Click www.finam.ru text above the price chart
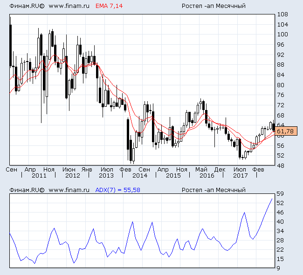 [69, 6]
